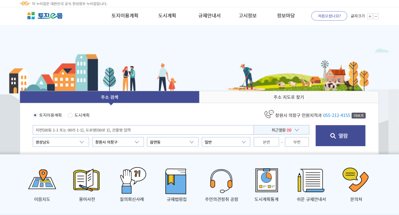This screenshot has width=399, height=215.
Task: Open the 정보마당 top menu
Action: (x=286, y=16)
